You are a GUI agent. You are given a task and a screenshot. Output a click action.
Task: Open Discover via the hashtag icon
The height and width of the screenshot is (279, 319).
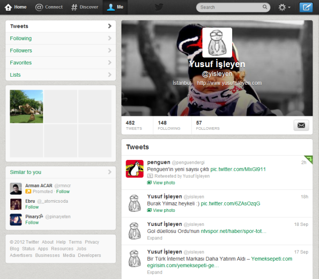tap(74, 7)
